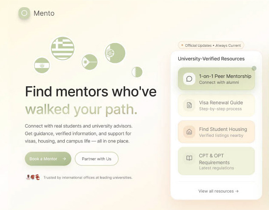
Task: Click the leftmost flag circle
Action: pos(42,65)
